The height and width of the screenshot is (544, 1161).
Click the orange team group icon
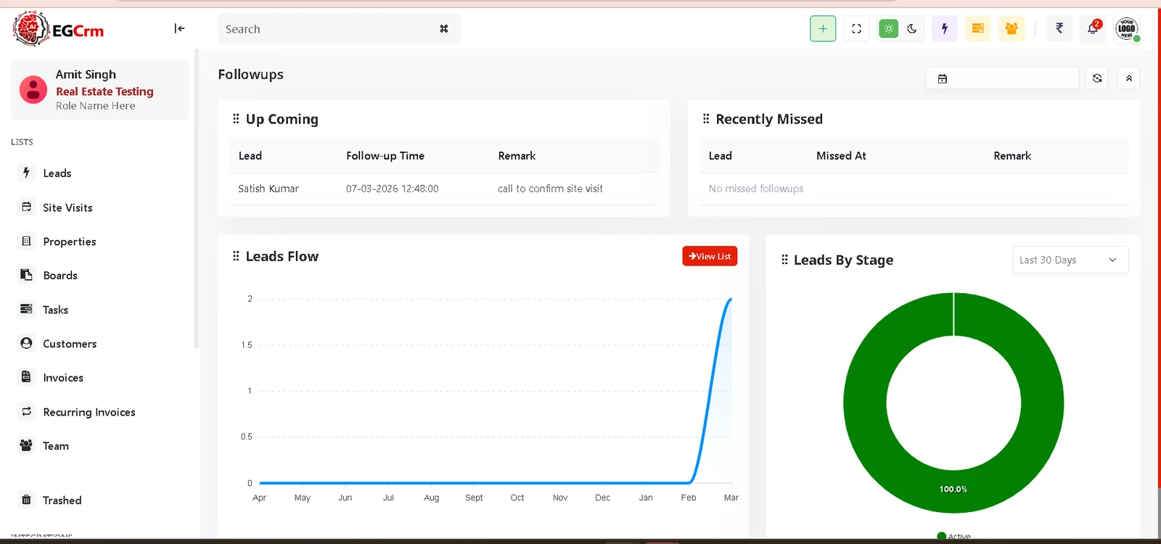point(1011,29)
